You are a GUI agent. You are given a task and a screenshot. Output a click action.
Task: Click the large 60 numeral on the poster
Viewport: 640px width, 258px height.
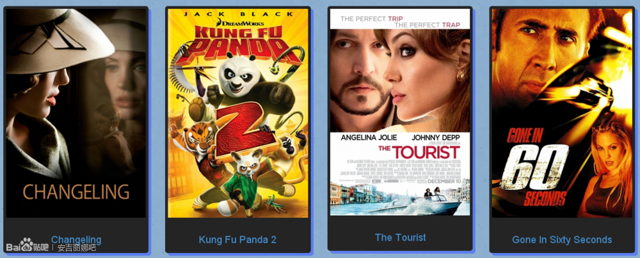pyautogui.click(x=532, y=167)
